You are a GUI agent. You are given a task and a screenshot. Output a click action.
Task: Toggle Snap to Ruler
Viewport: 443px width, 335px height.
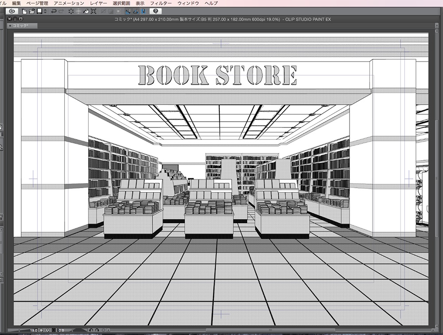click(x=128, y=12)
